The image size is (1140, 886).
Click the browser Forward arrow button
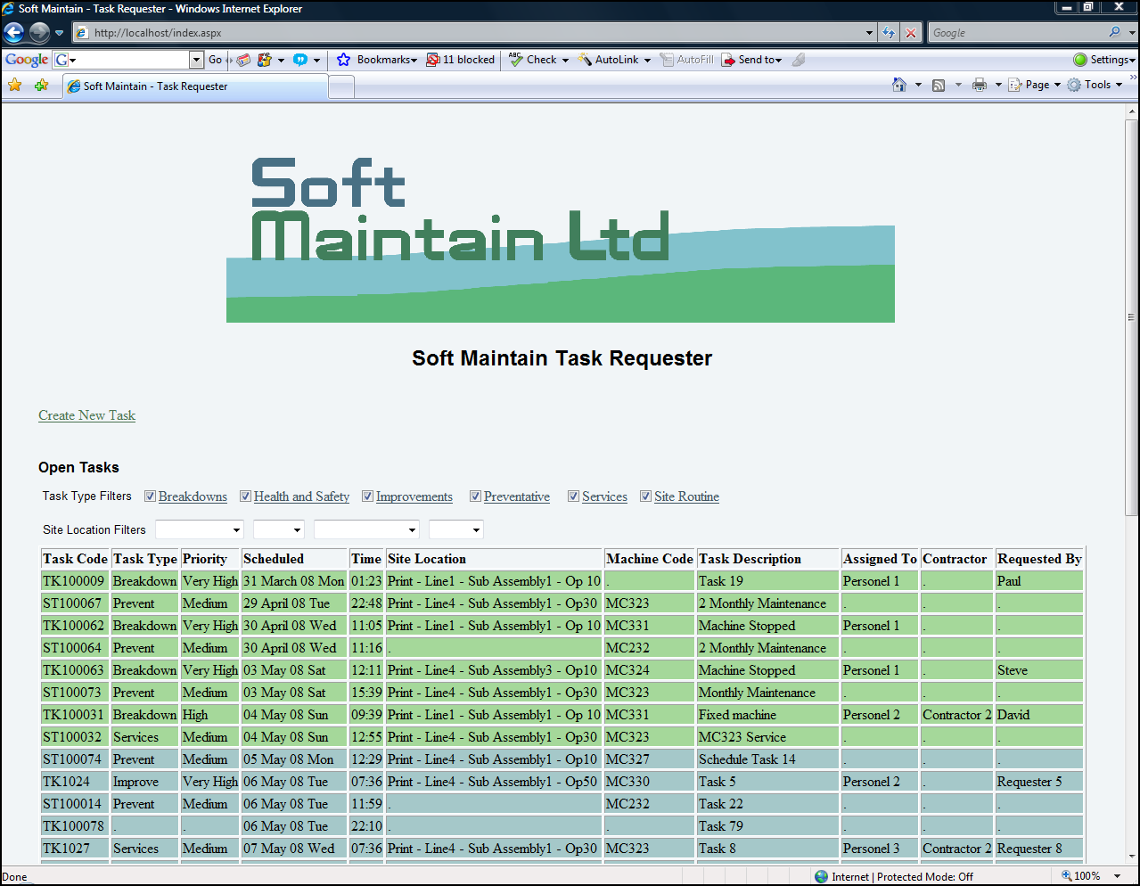pyautogui.click(x=39, y=33)
